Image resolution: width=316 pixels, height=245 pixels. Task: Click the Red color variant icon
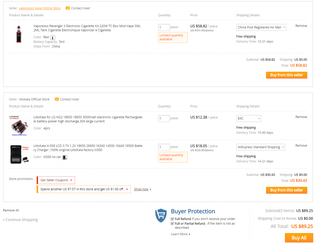(53, 38)
